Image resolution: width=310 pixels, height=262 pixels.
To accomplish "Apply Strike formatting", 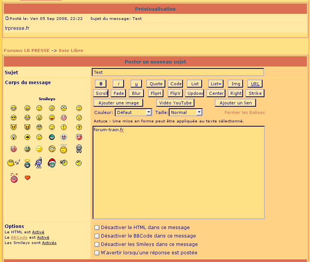I will click(x=255, y=93).
